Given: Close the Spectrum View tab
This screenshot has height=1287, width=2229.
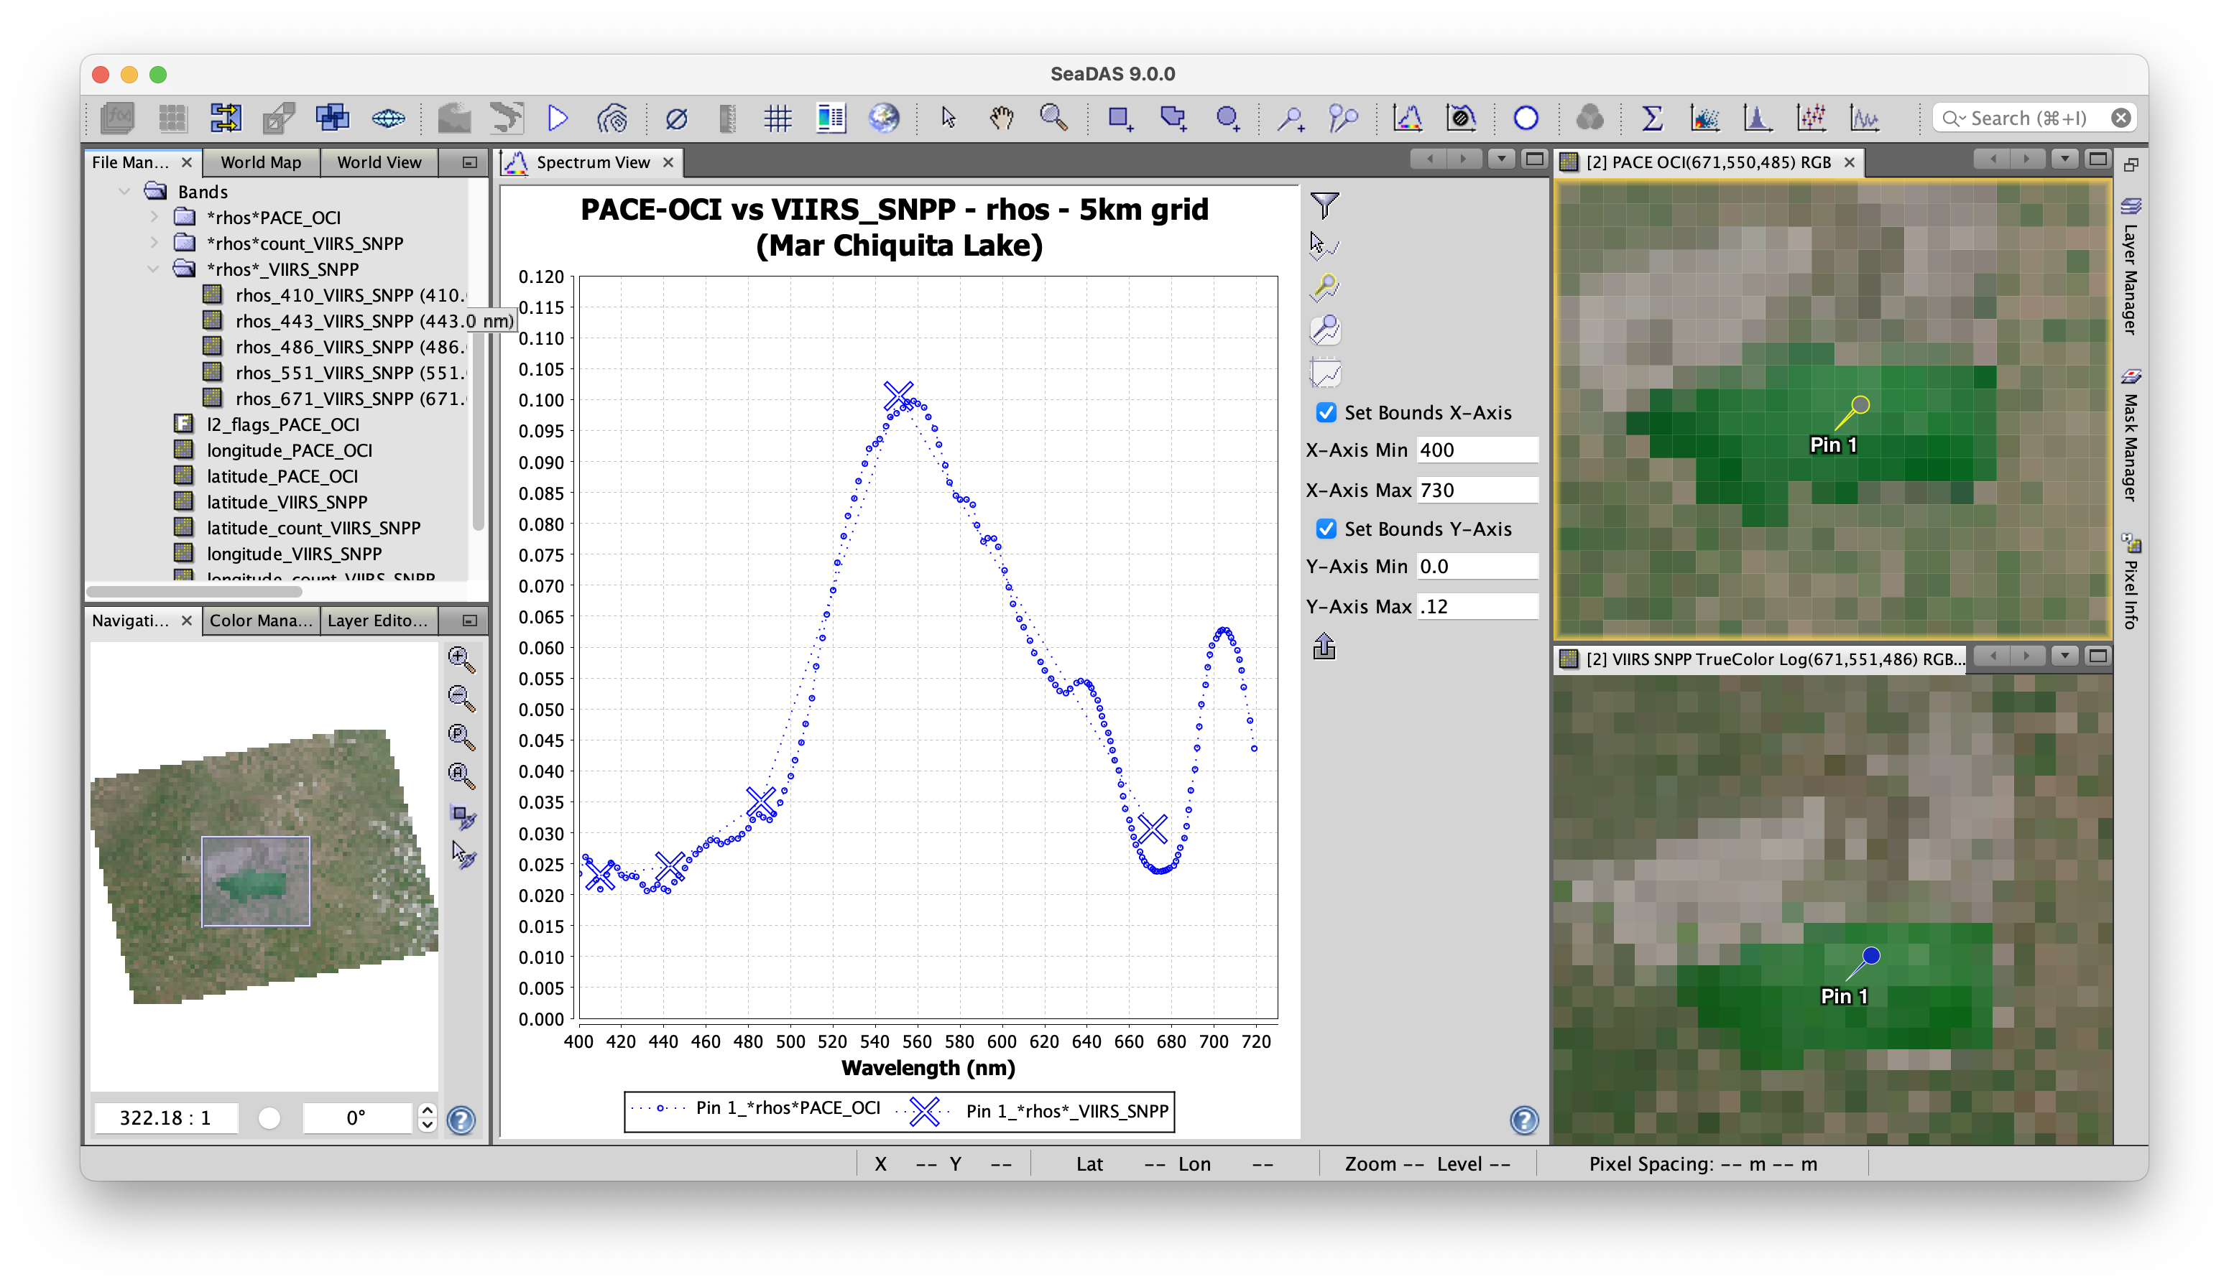Looking at the screenshot, I should 668,162.
